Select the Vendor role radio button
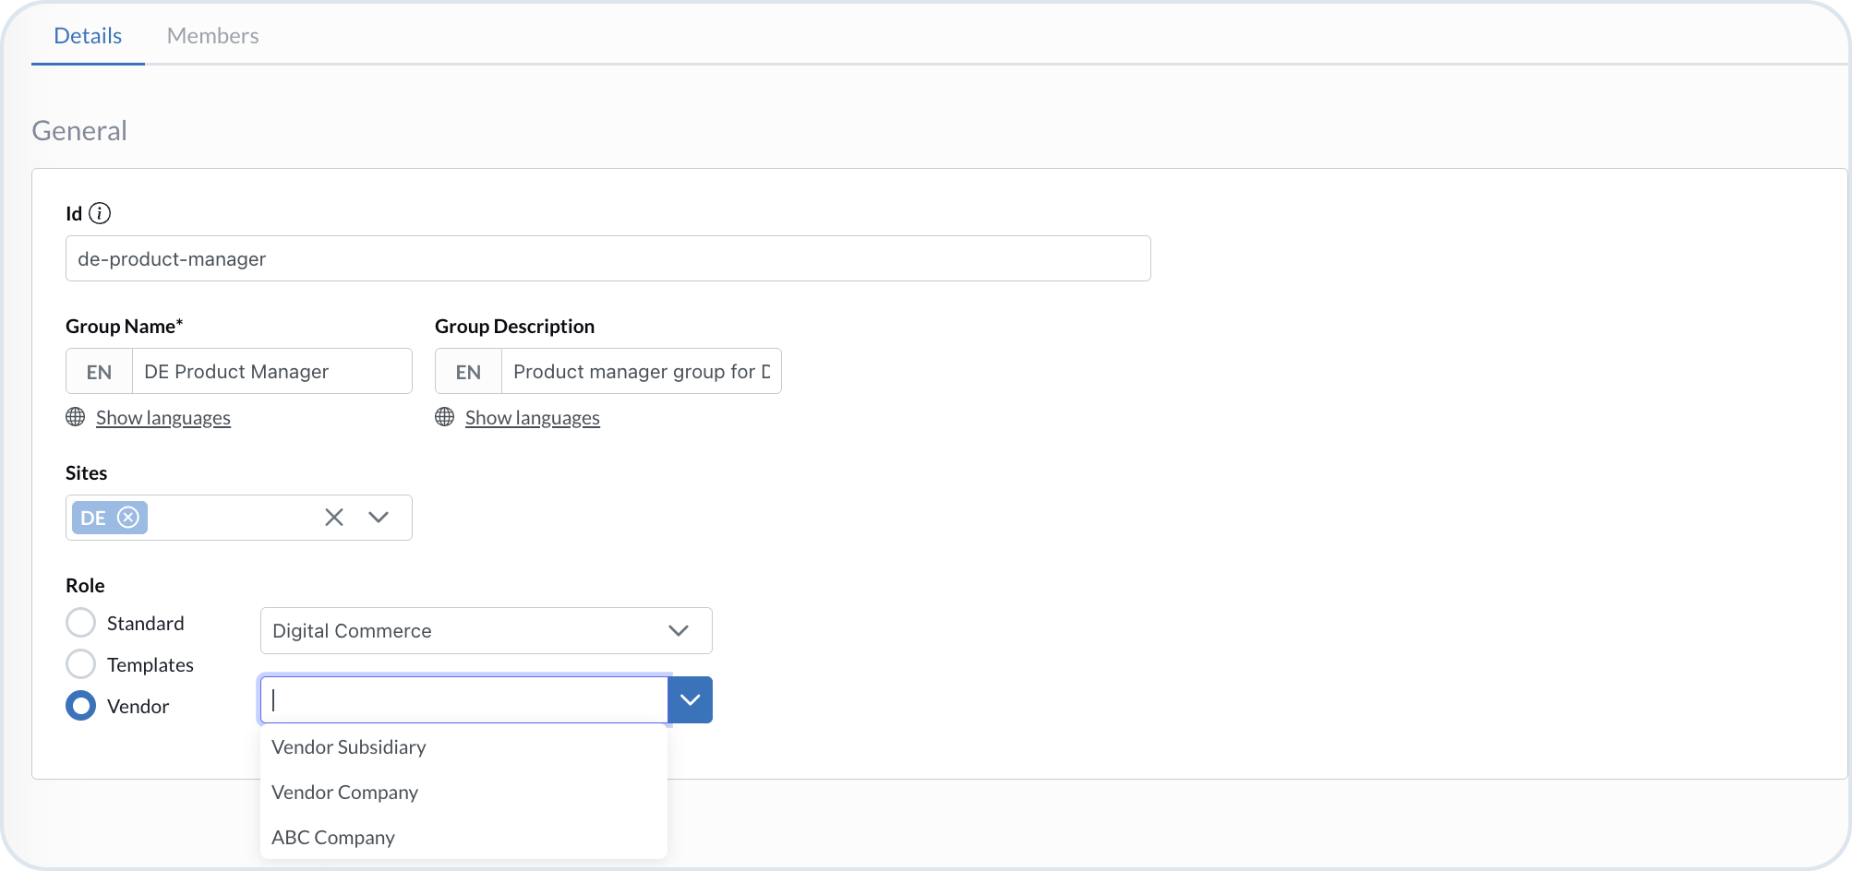Viewport: 1852px width, 871px height. [x=81, y=706]
